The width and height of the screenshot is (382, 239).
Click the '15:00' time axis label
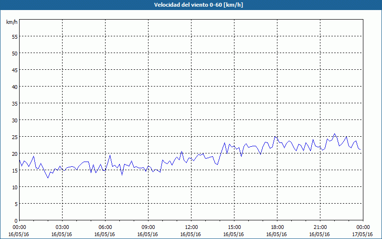click(234, 228)
